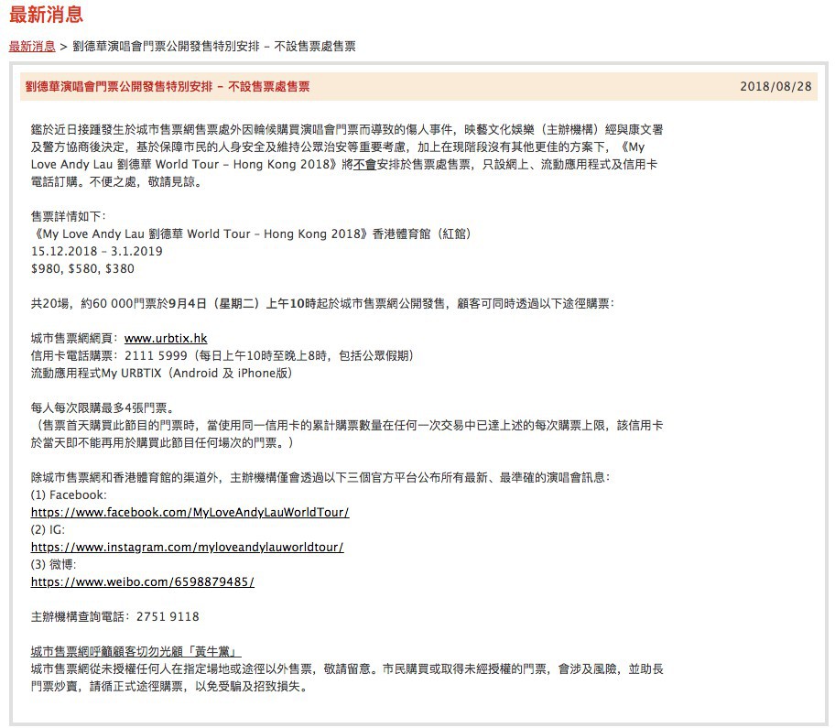Click the concert dates 15.12.2018 – 3.1.2019
The width and height of the screenshot is (835, 728).
[97, 252]
